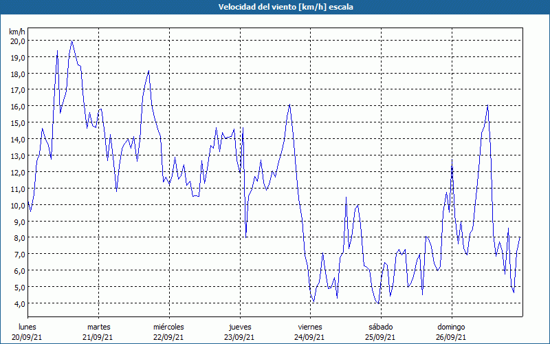Click the 20,0 y-axis value
550x344 pixels.
click(19, 41)
